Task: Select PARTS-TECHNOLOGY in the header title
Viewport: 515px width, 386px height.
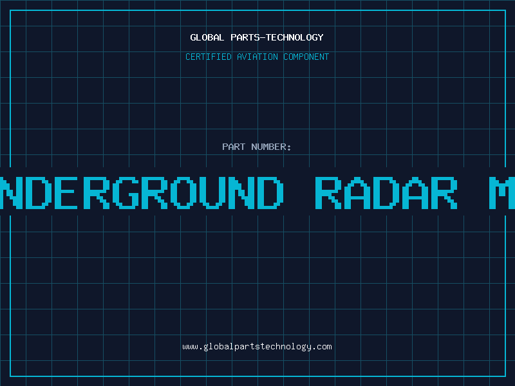Action: pos(275,37)
